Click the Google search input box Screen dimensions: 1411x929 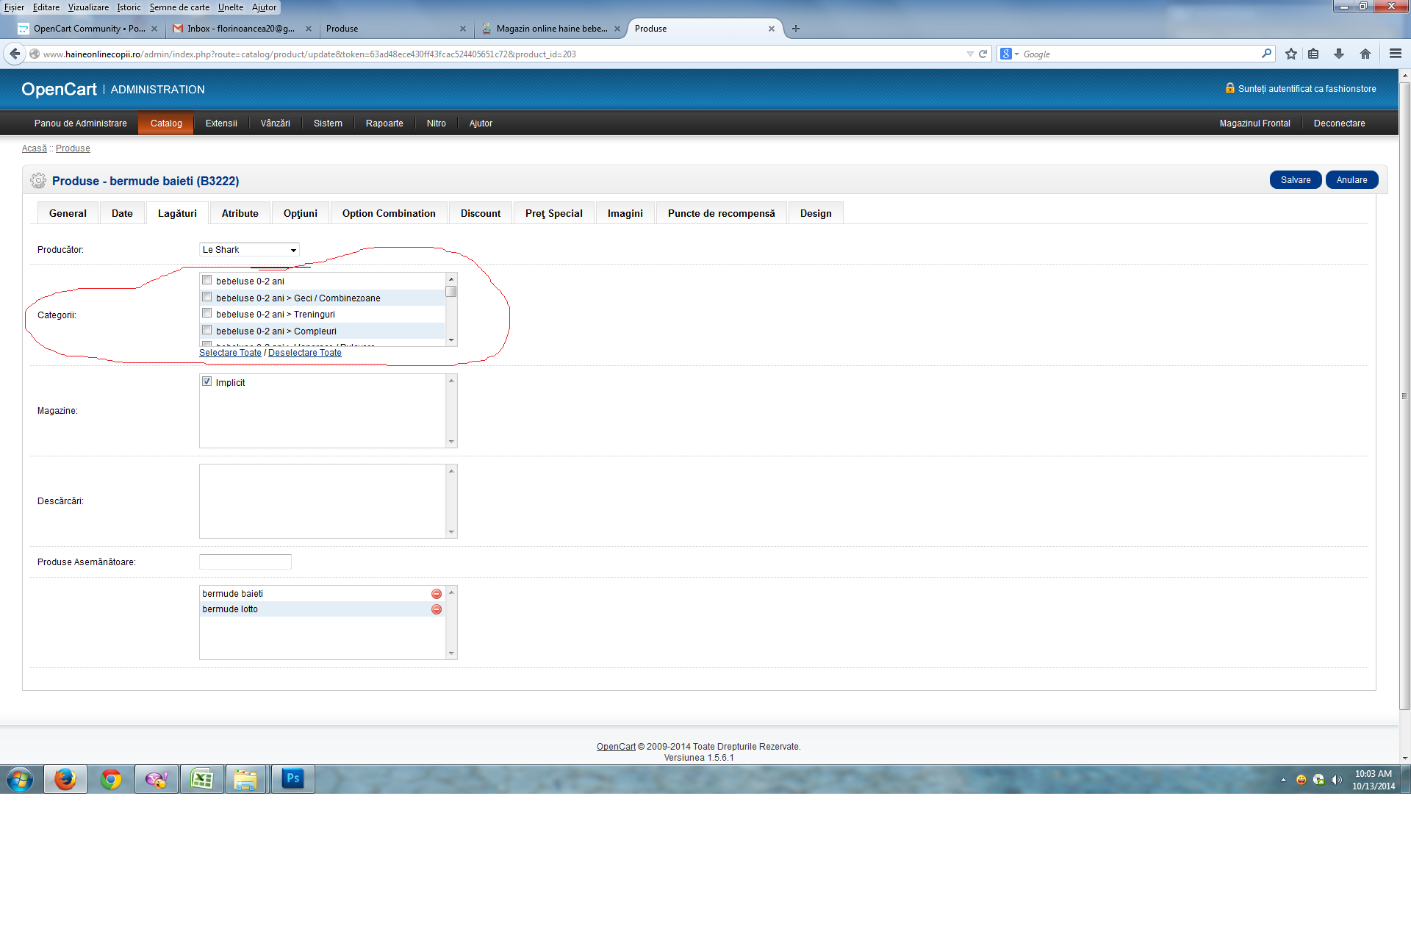(x=1139, y=54)
